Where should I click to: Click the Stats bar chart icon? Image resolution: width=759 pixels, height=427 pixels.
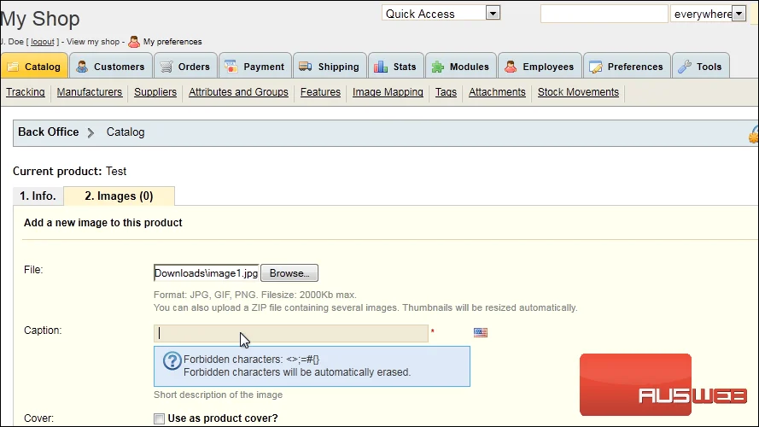(381, 67)
